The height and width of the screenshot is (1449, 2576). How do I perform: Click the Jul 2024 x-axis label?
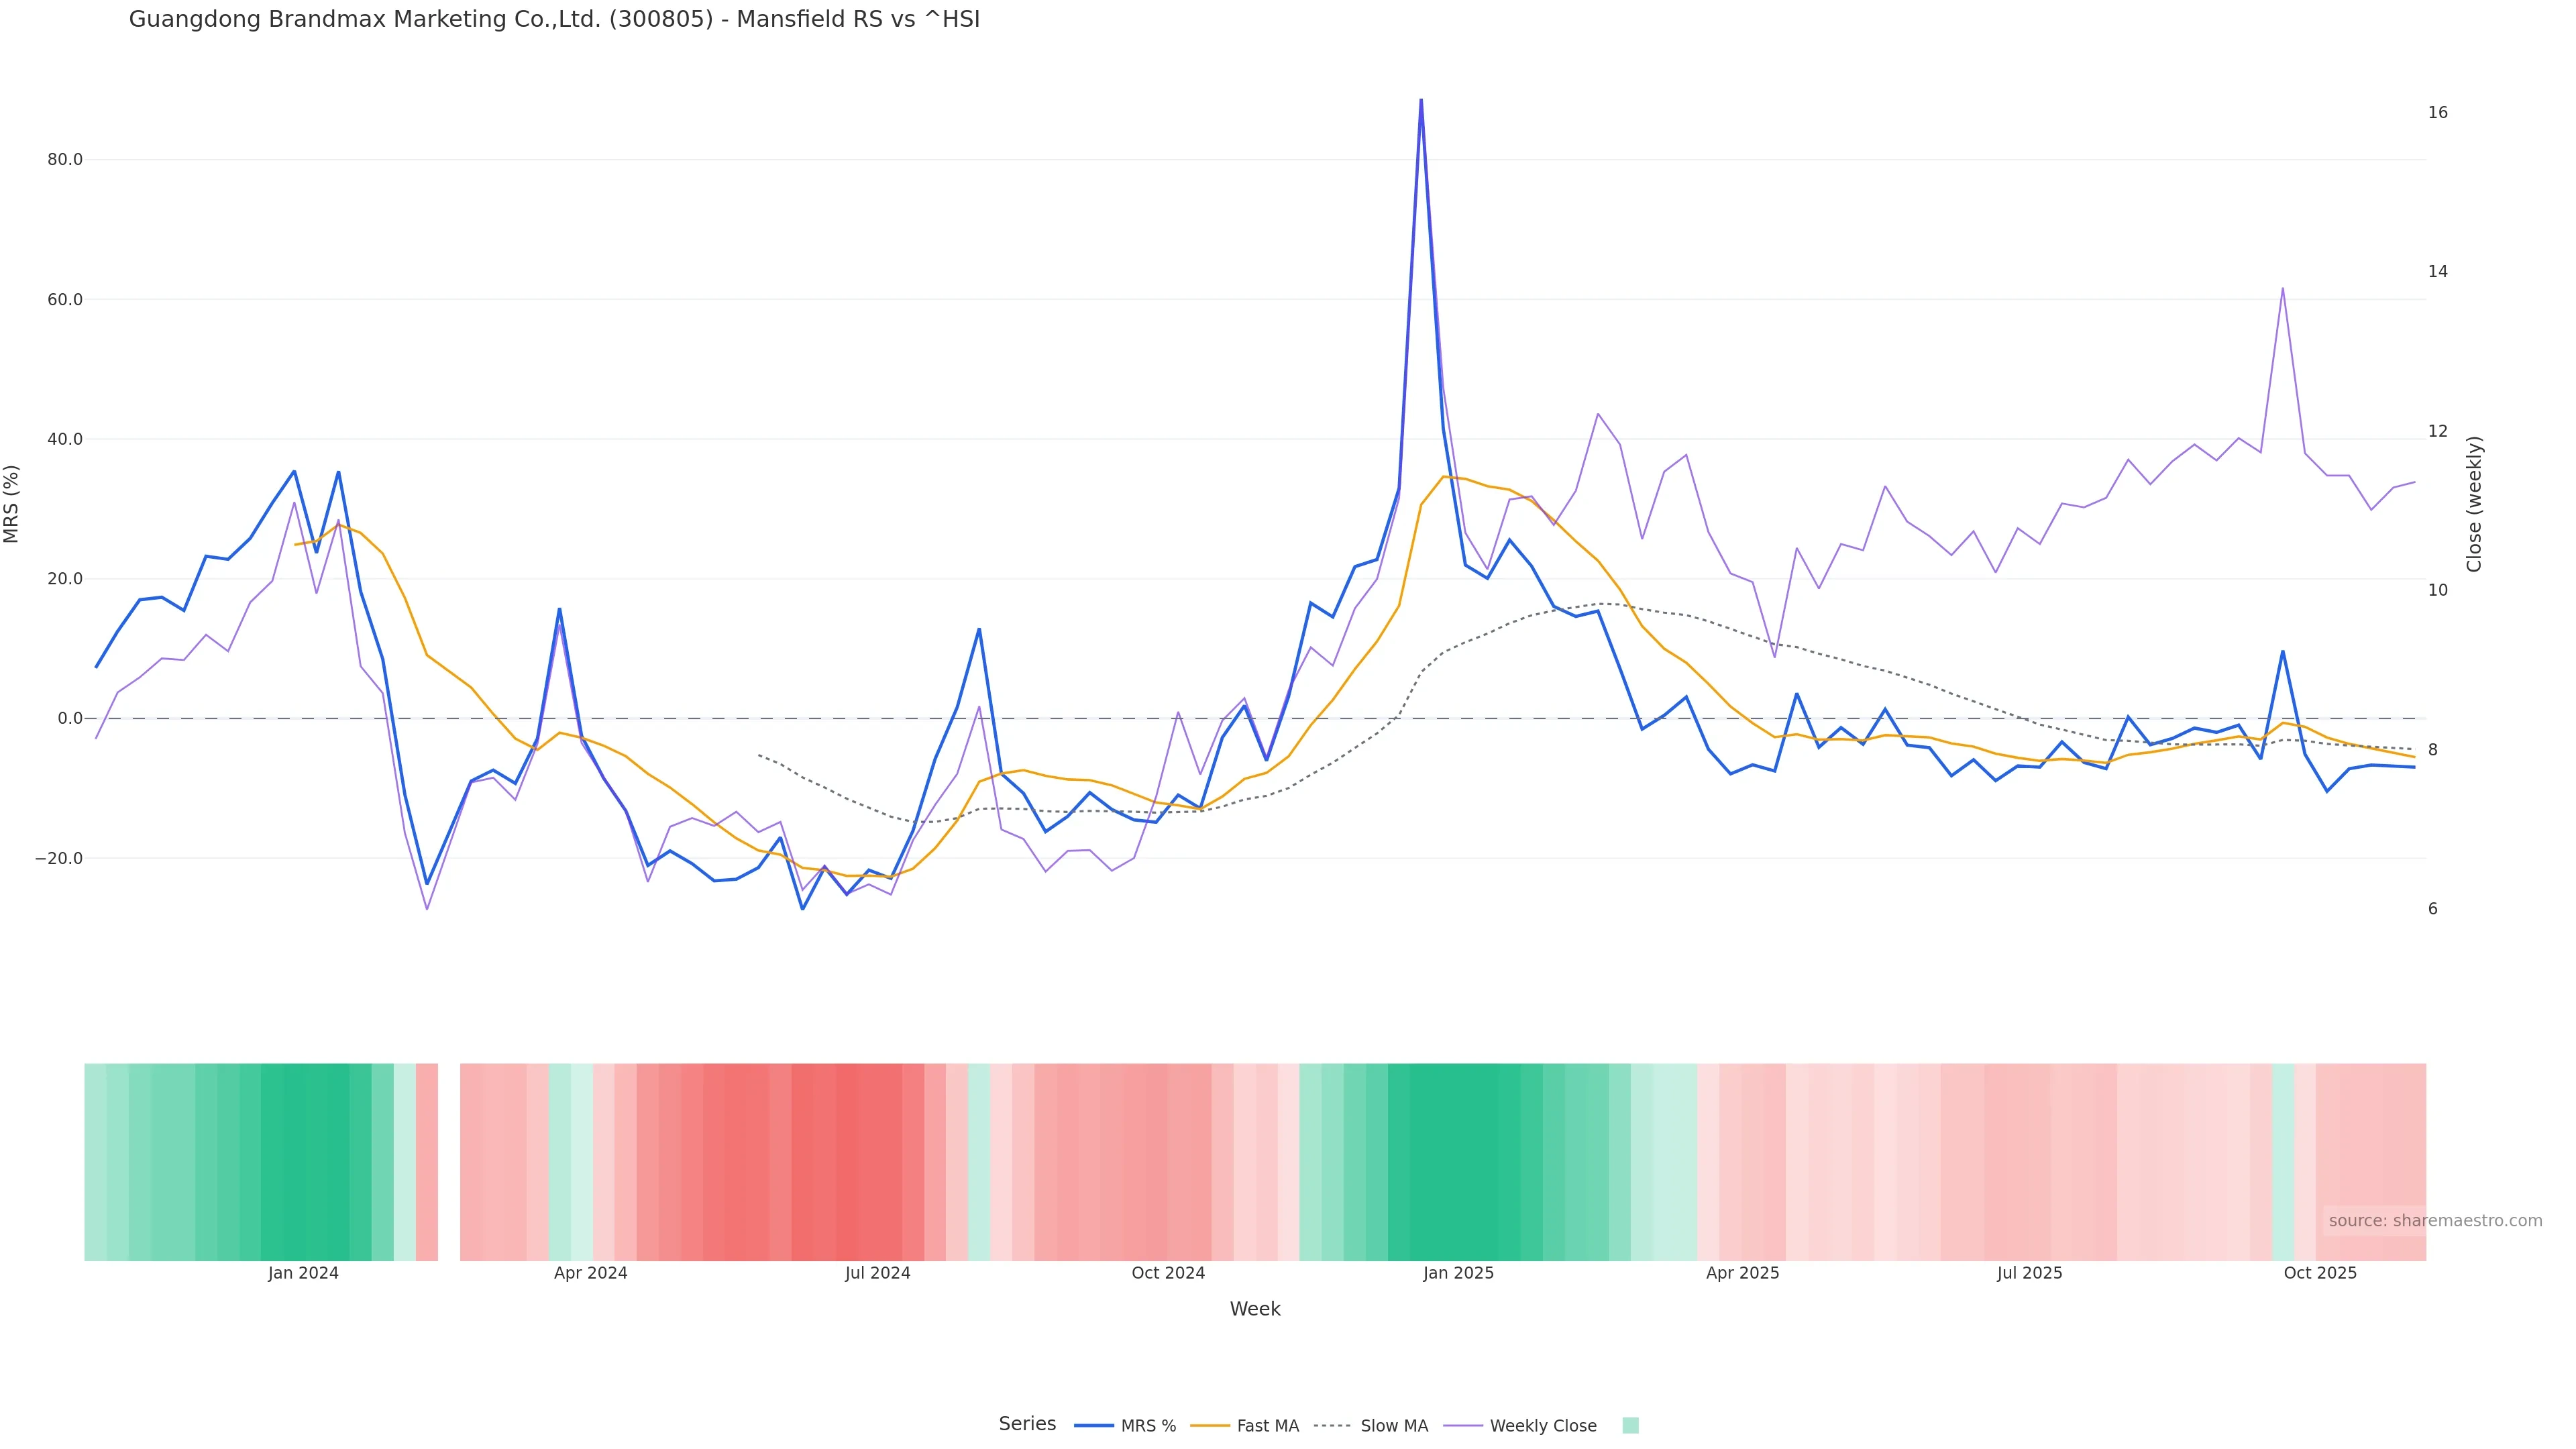tap(877, 1274)
